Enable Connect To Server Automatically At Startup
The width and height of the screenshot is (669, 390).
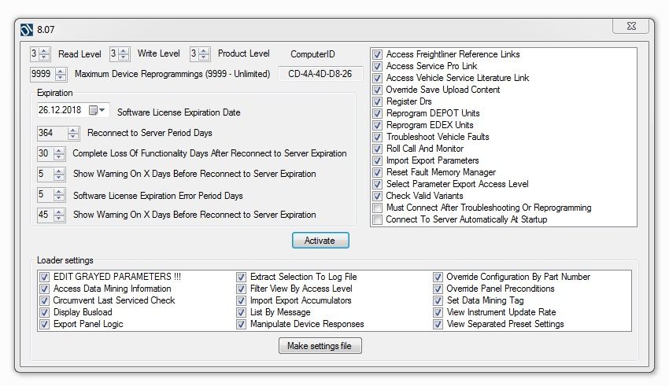tap(378, 220)
